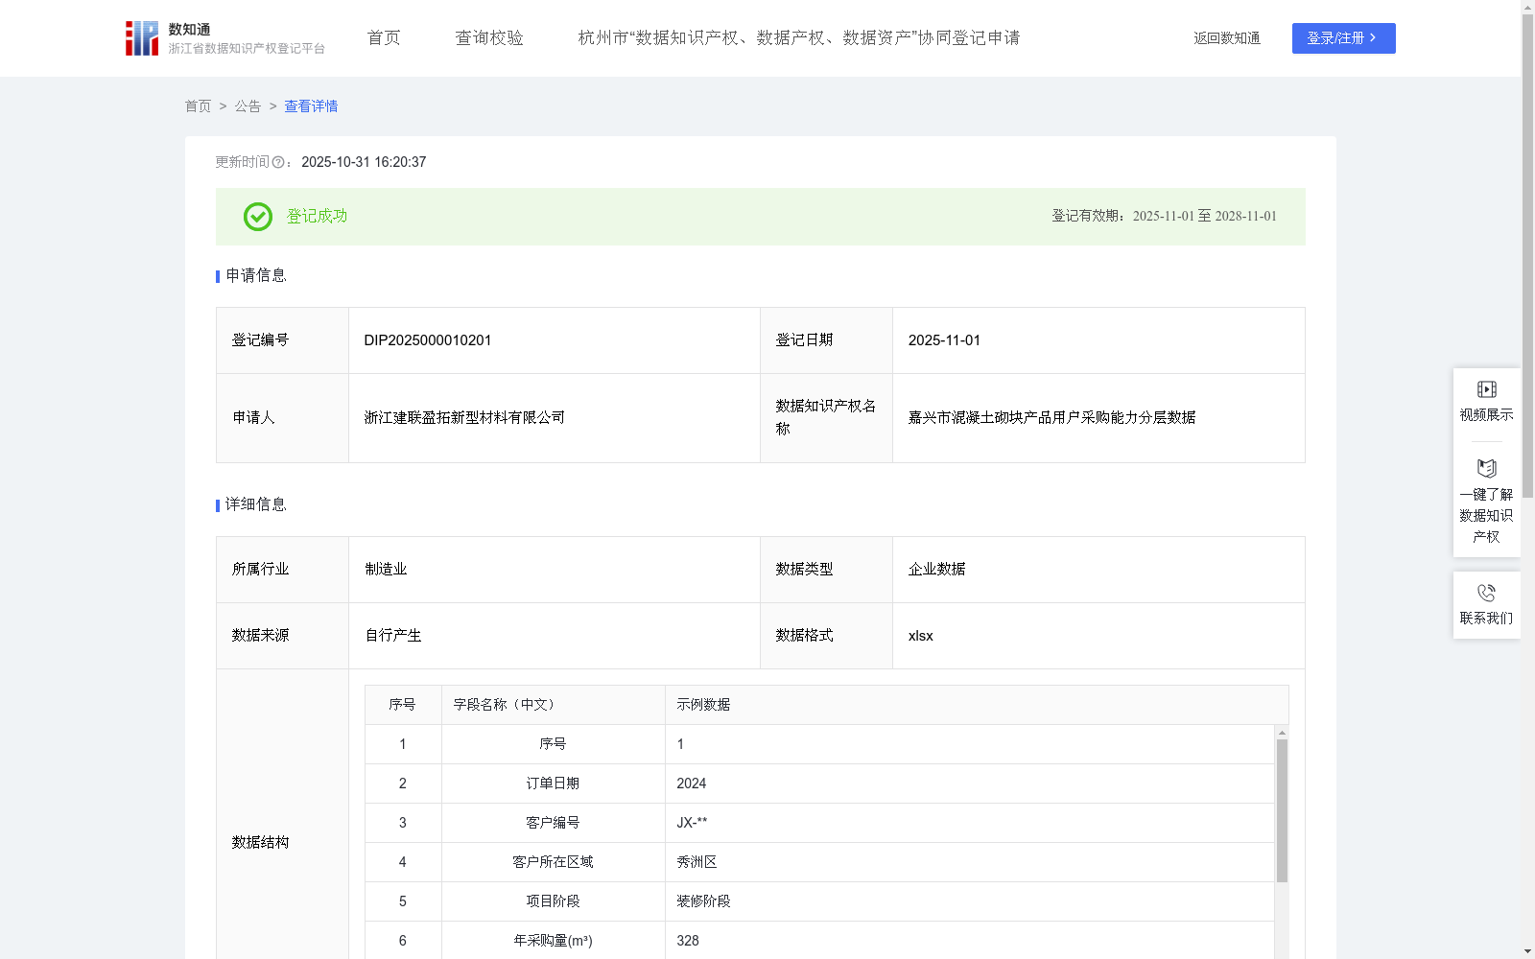This screenshot has width=1535, height=959.
Task: Click the green 登记成功 checkmark icon
Action: pyautogui.click(x=257, y=217)
